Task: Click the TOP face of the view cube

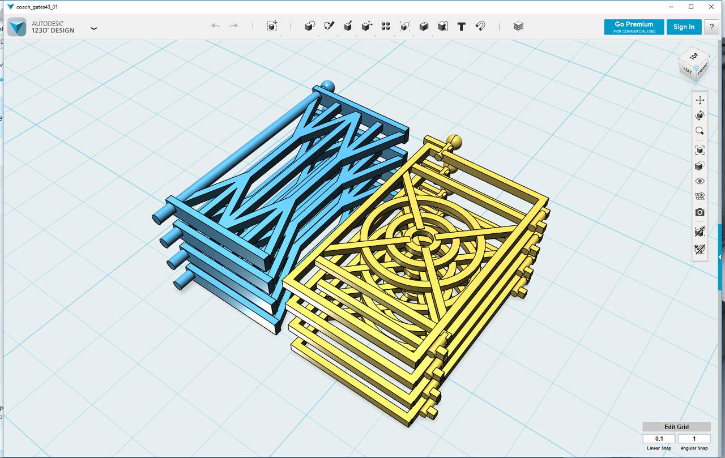Action: click(x=693, y=57)
